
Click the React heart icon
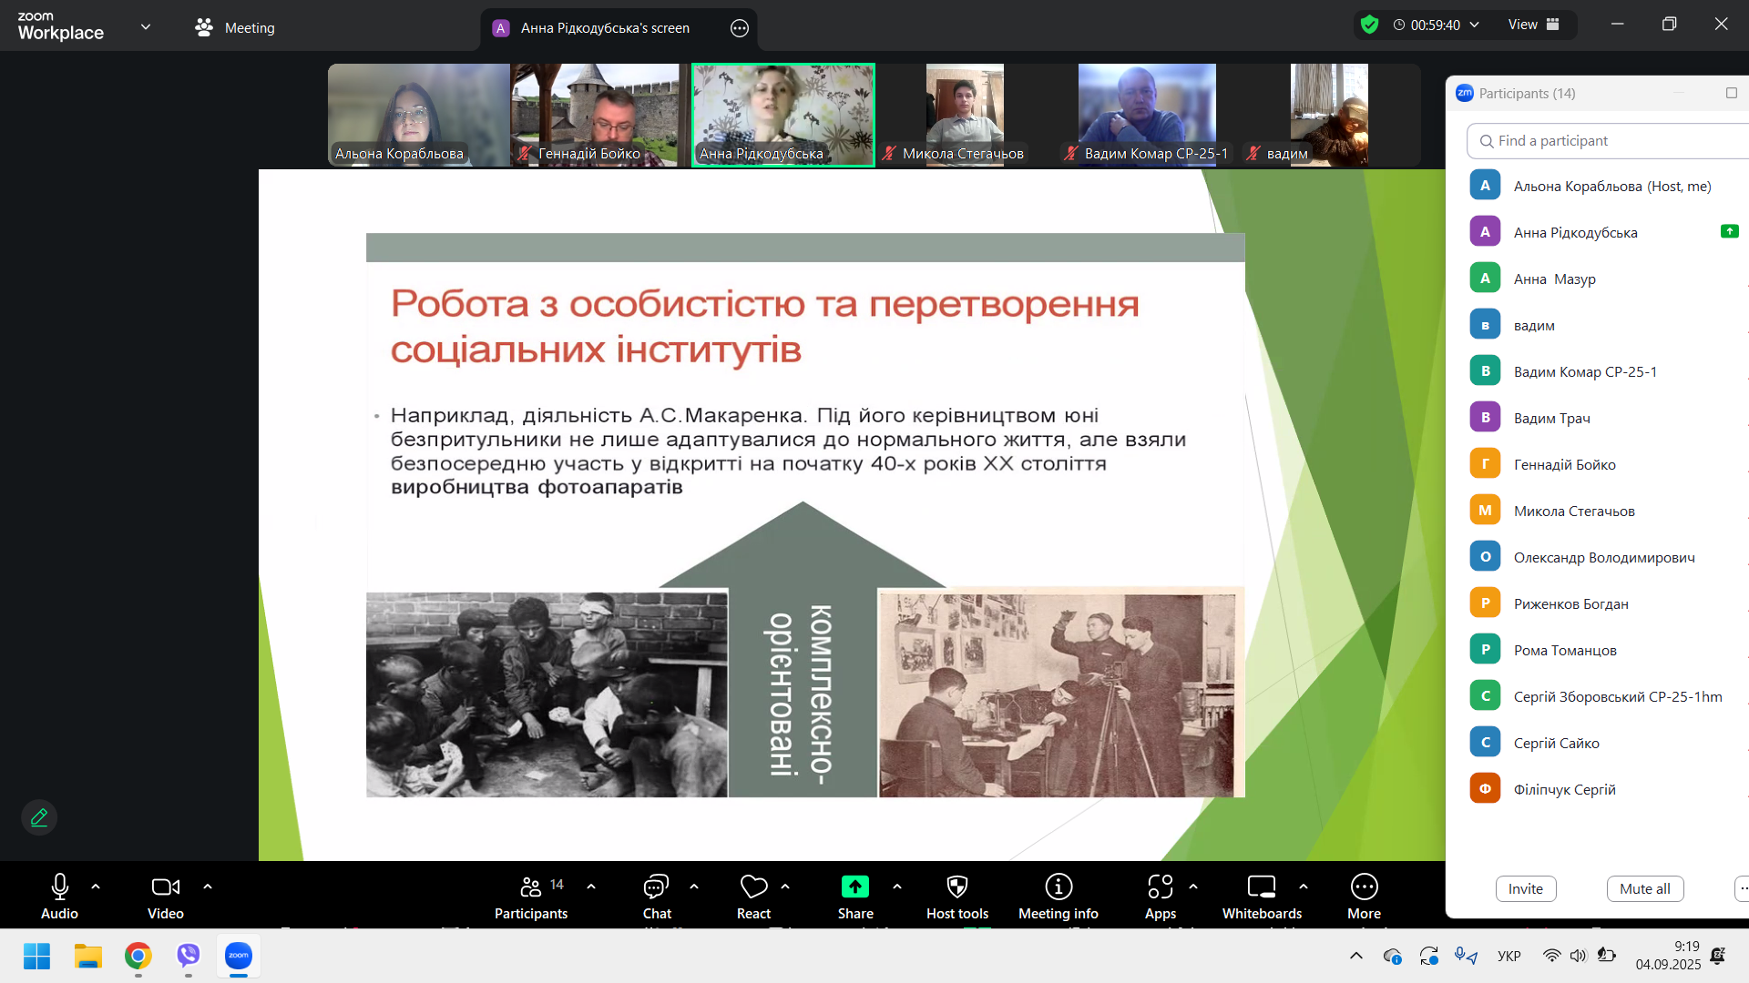click(753, 887)
